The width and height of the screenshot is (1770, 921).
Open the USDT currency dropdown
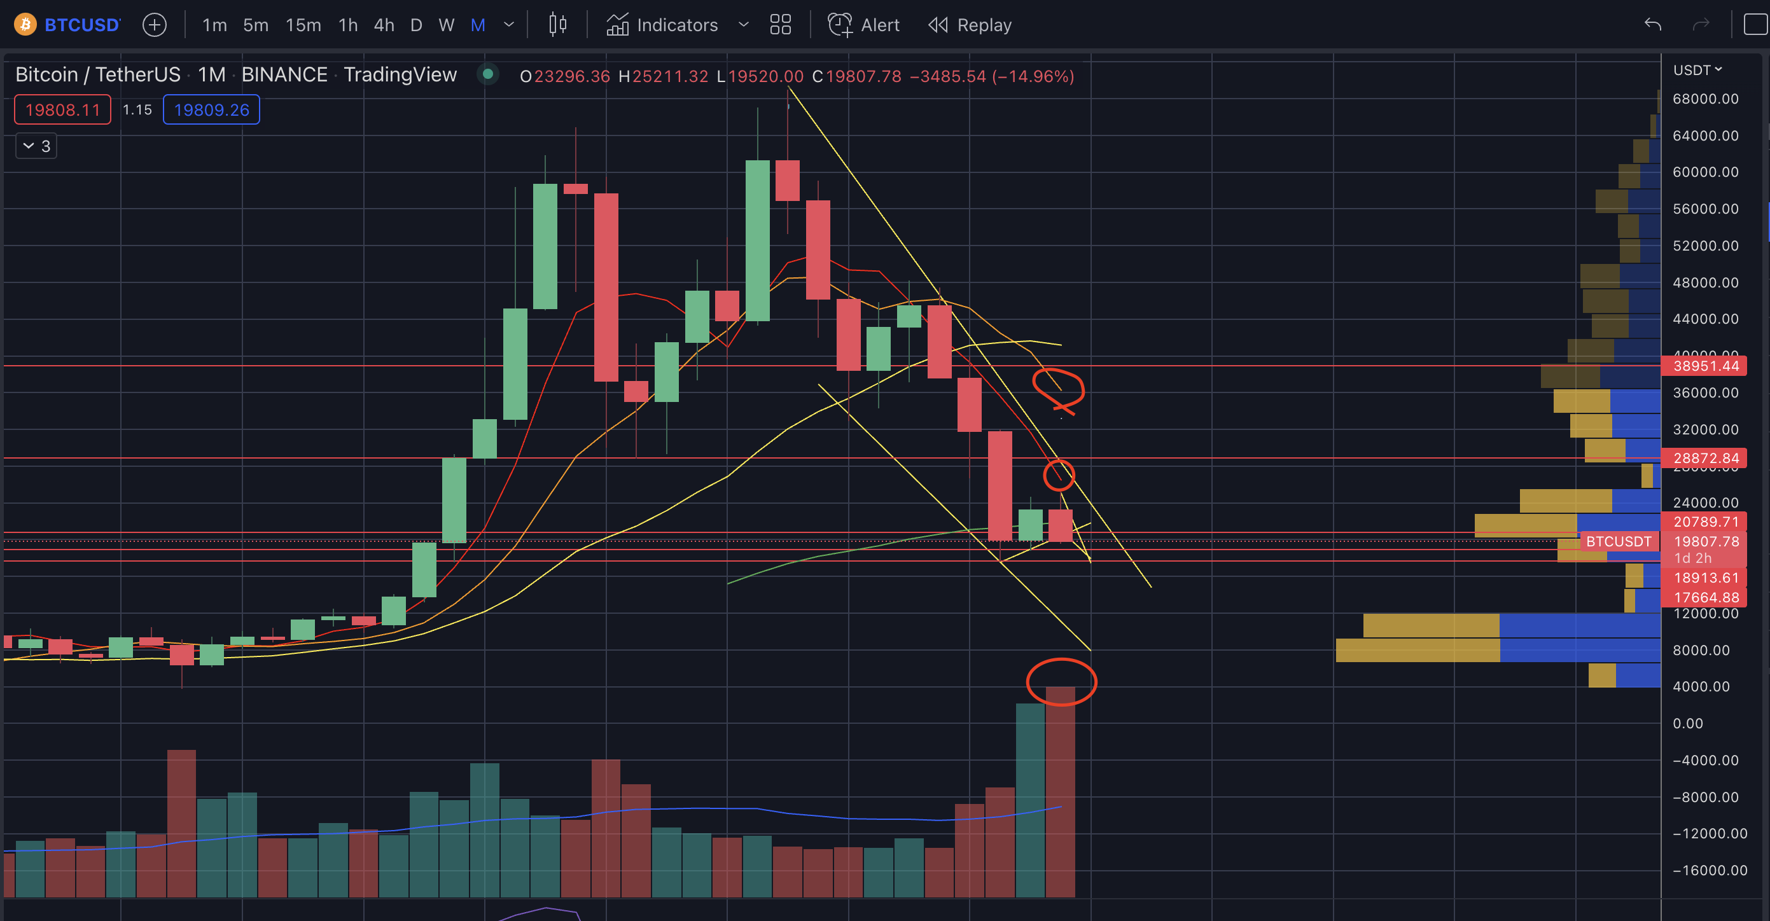tap(1696, 70)
